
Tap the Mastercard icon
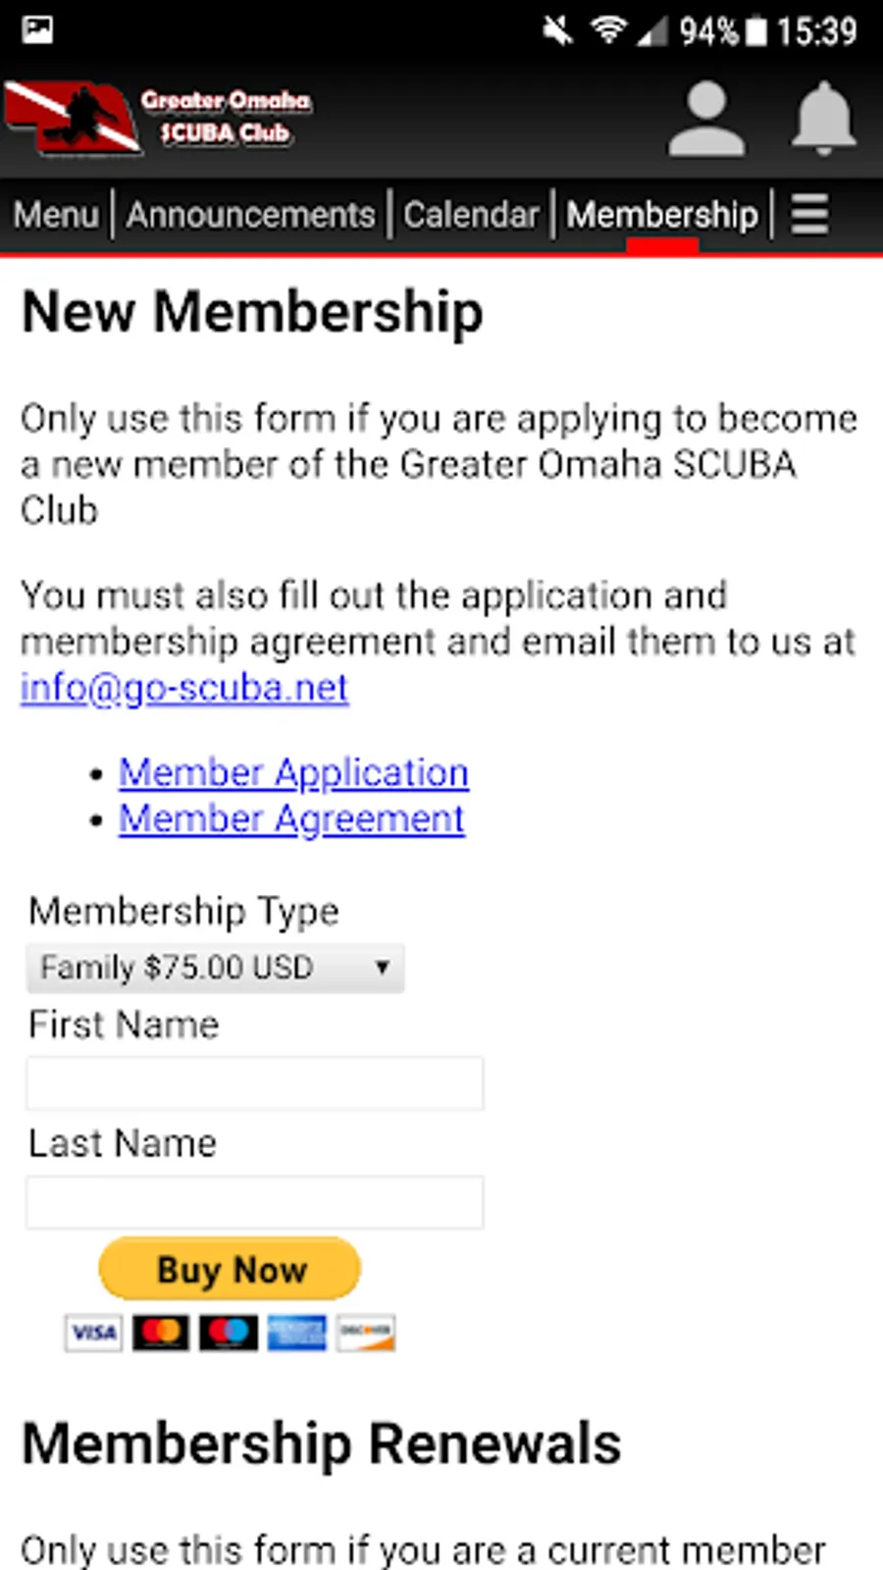point(161,1333)
